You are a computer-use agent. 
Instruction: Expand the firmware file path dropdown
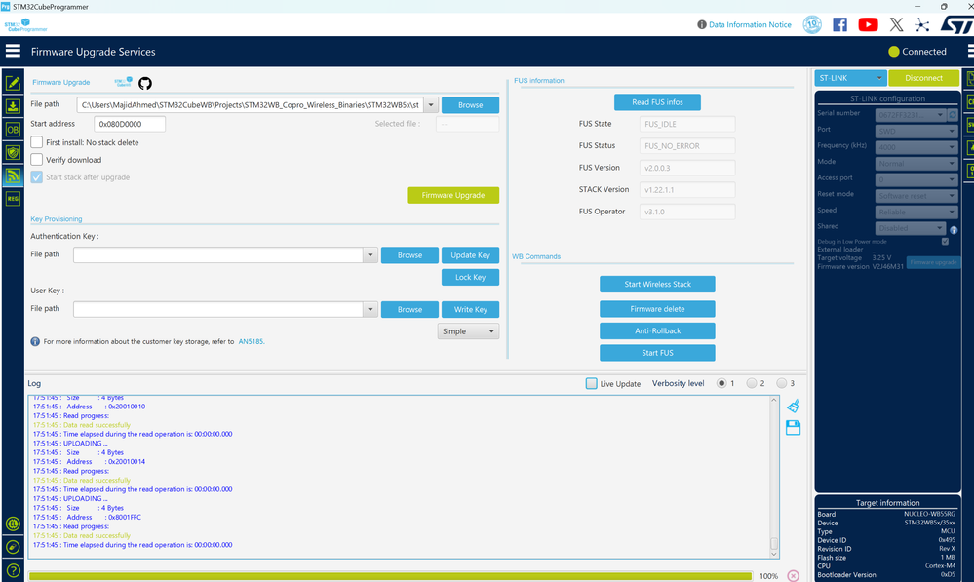(431, 105)
